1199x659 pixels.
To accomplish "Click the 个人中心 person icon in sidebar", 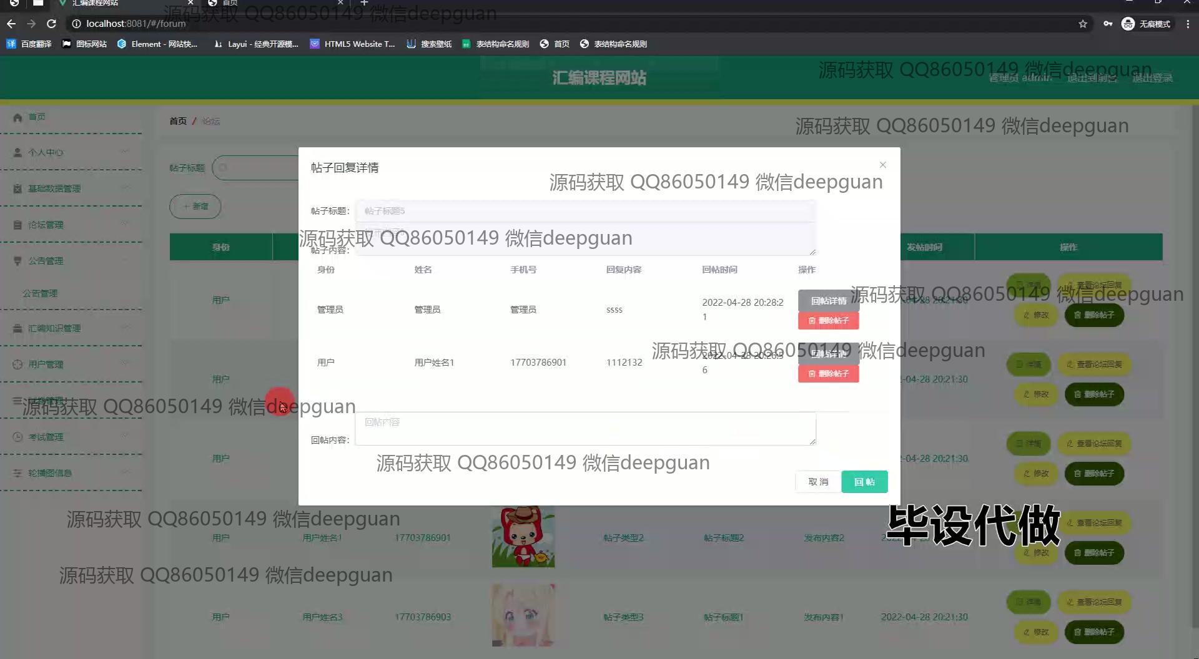I will pos(17,152).
